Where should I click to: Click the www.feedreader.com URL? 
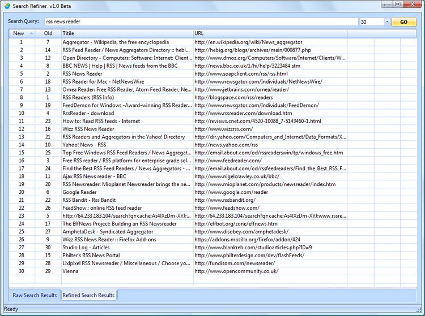228,161
